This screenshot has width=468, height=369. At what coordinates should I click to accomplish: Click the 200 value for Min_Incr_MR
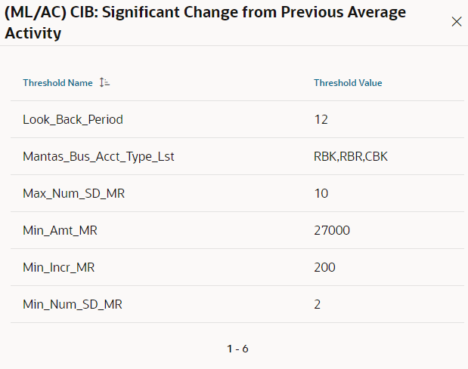point(324,267)
